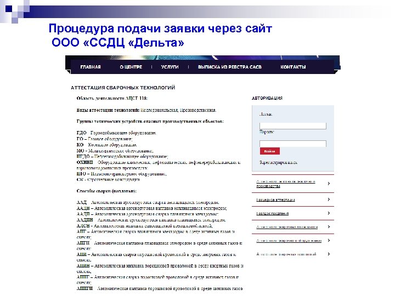Click the ОХНВП equipment row

(159, 165)
